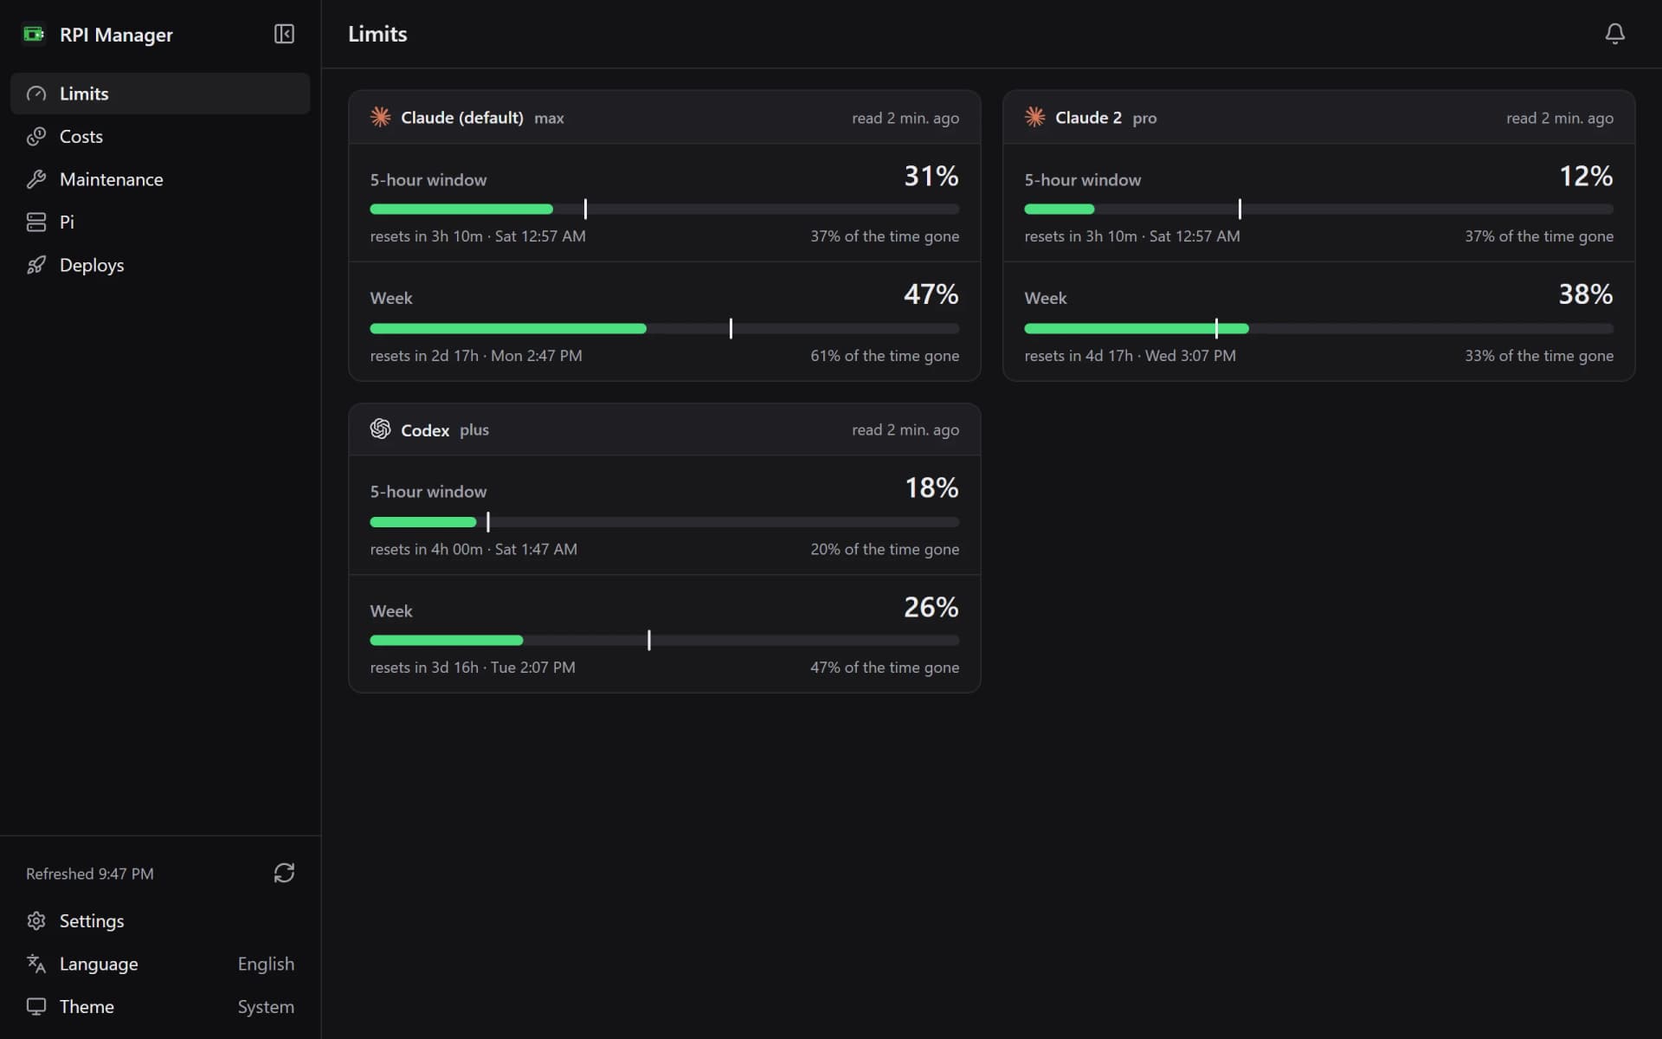Image resolution: width=1662 pixels, height=1039 pixels.
Task: Go to the Costs section
Action: click(160, 136)
